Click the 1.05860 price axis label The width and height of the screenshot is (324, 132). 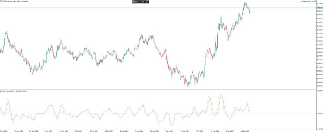click(320, 67)
